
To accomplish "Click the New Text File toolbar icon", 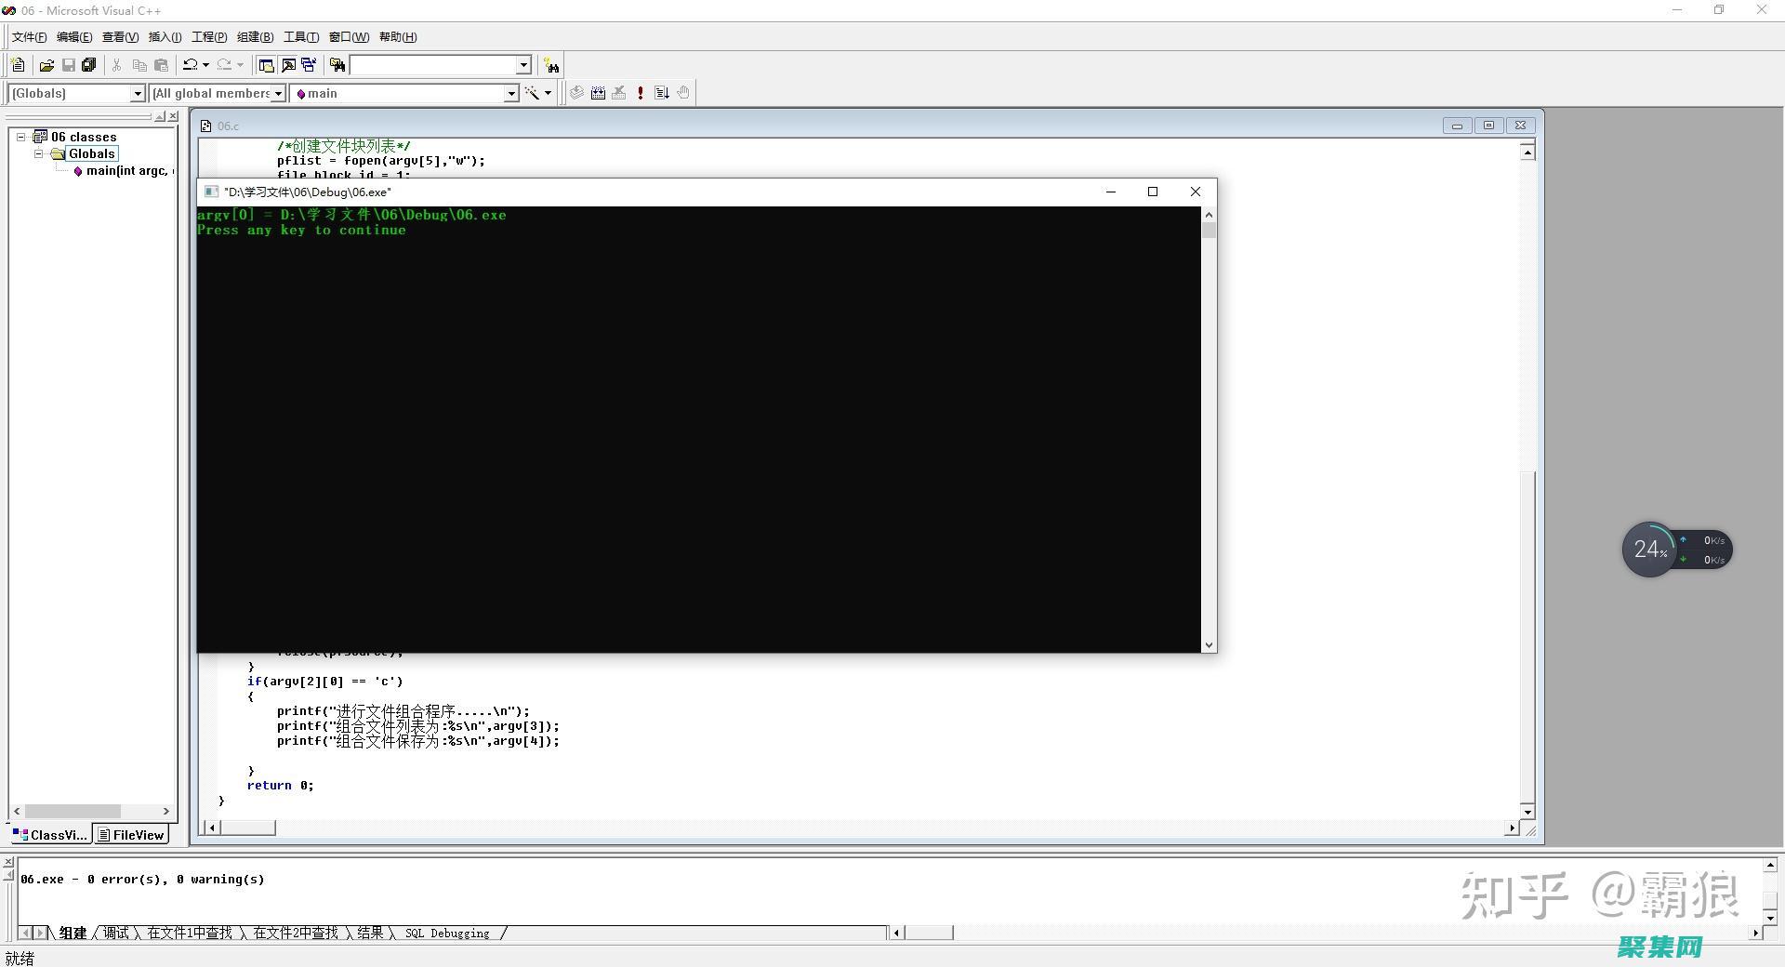I will (18, 65).
